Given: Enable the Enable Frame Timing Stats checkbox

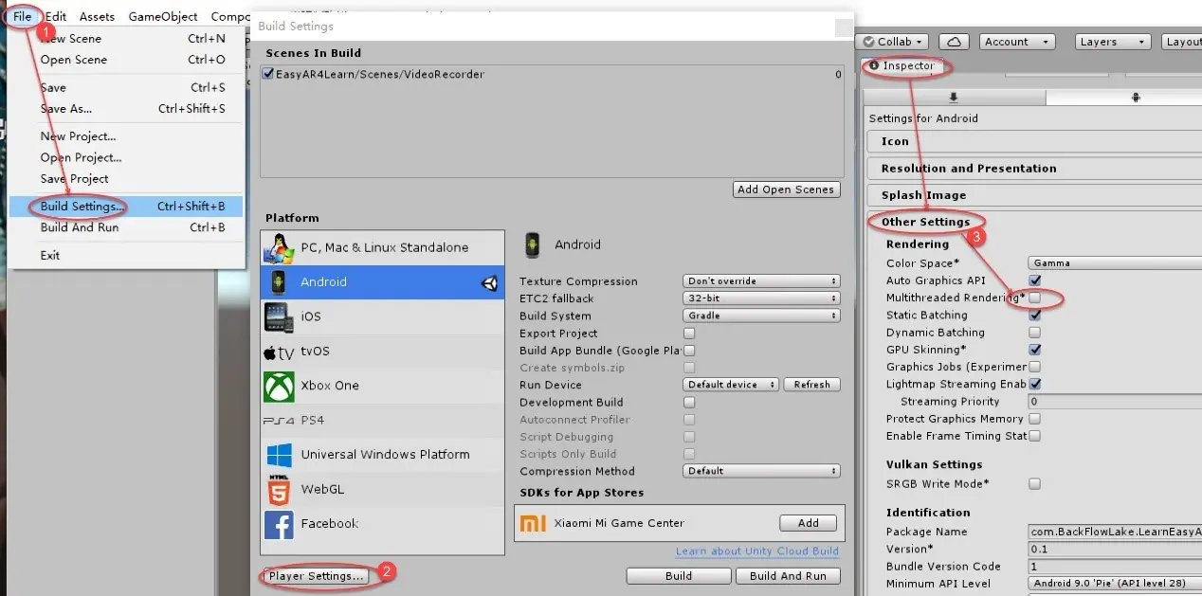Looking at the screenshot, I should (1034, 436).
